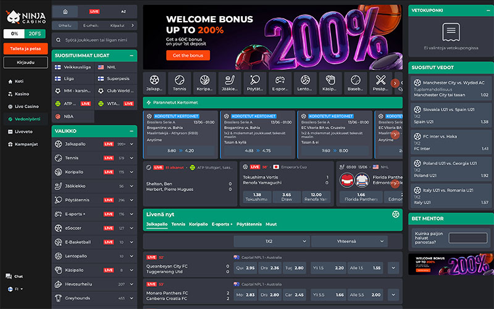
Task: Open ATP live tennis shortcut
Action: [x=73, y=103]
